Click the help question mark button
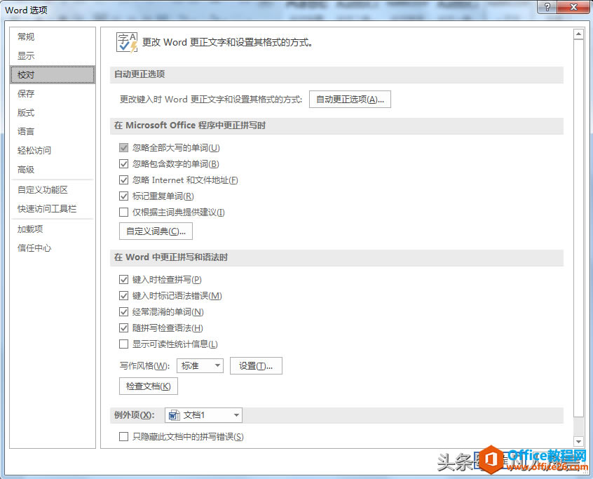The image size is (593, 479). 547,7
